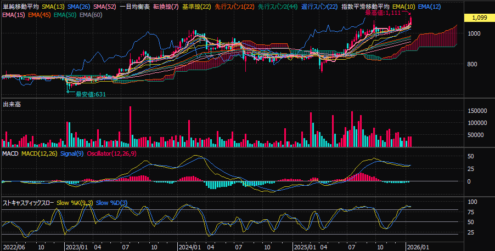Select the EMA(50) legend label
The height and width of the screenshot is (251, 495).
click(65, 15)
